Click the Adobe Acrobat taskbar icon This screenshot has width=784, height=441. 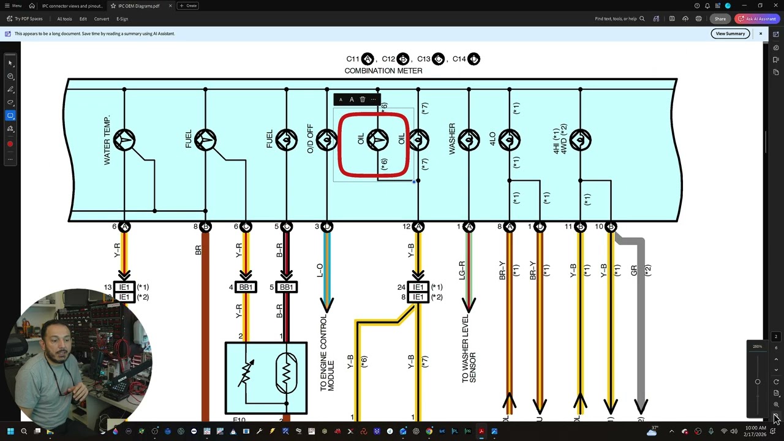click(481, 431)
